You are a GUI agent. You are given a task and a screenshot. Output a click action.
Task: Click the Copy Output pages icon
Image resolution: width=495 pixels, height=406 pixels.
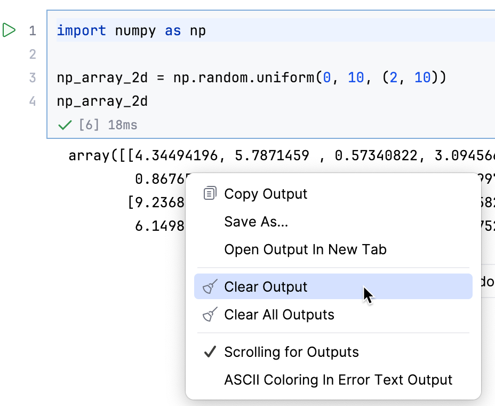coord(210,193)
